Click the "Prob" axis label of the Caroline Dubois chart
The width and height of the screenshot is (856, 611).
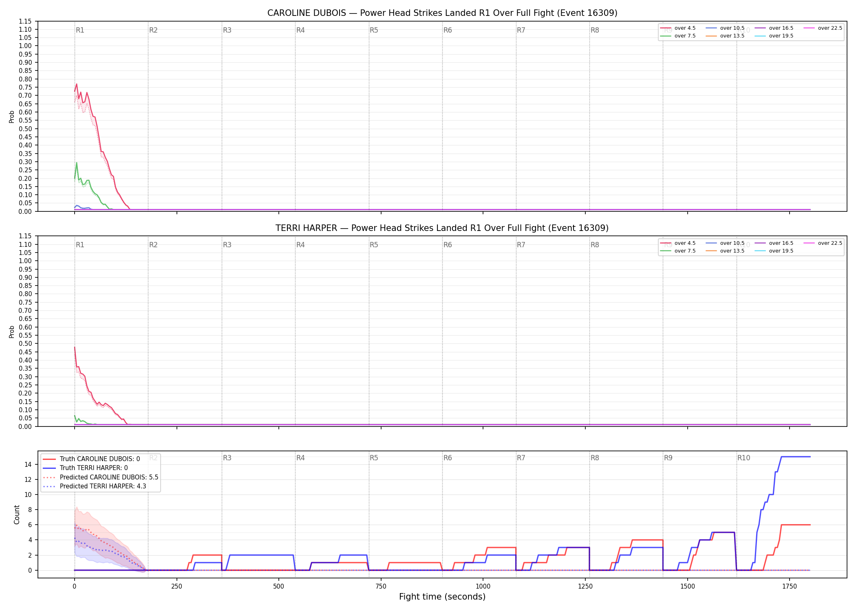(12, 116)
